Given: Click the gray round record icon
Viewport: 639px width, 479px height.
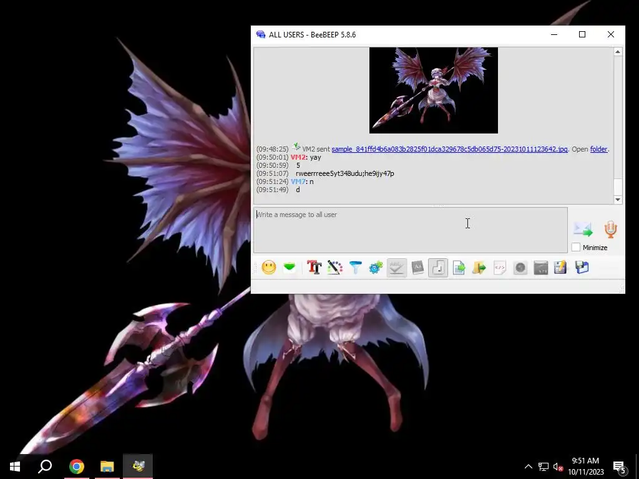Looking at the screenshot, I should tap(520, 268).
